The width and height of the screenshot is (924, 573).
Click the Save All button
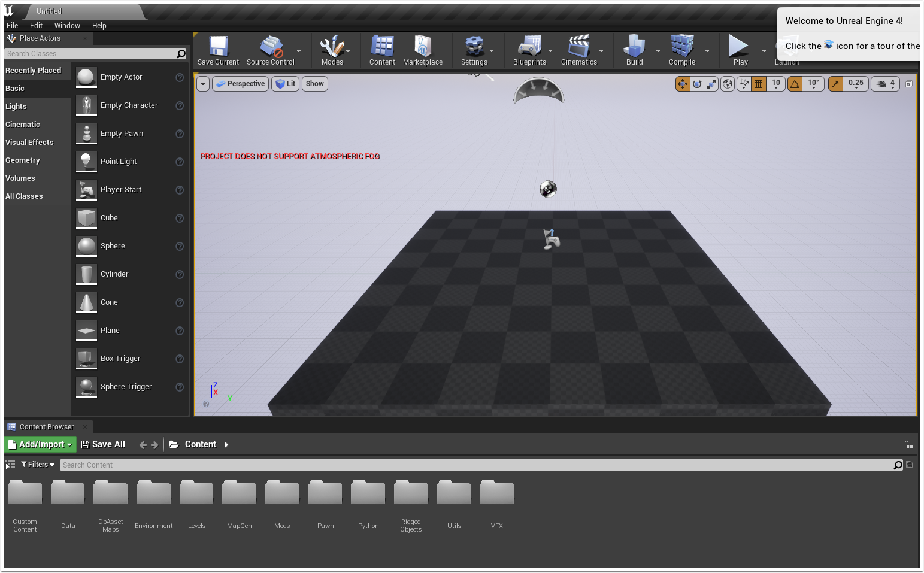(103, 444)
